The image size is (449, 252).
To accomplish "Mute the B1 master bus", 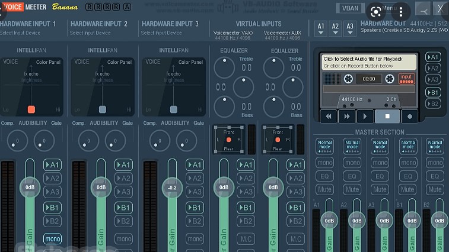I will pos(407,189).
